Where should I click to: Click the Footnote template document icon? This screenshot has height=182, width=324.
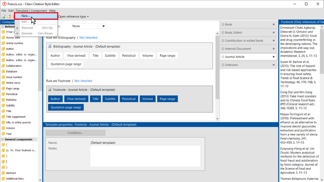click(50, 89)
